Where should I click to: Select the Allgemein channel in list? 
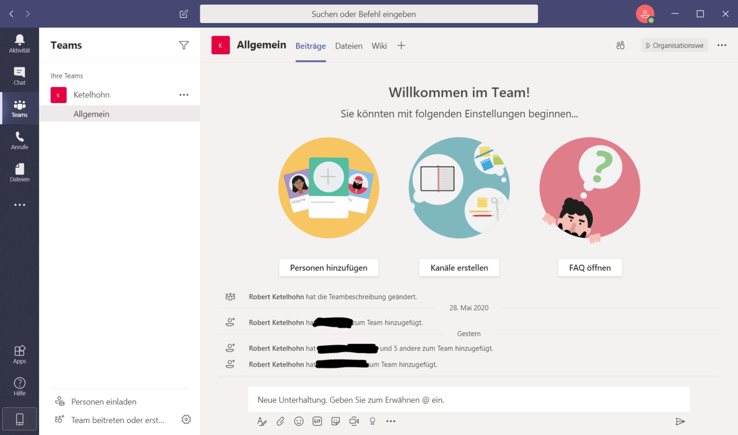pyautogui.click(x=91, y=114)
